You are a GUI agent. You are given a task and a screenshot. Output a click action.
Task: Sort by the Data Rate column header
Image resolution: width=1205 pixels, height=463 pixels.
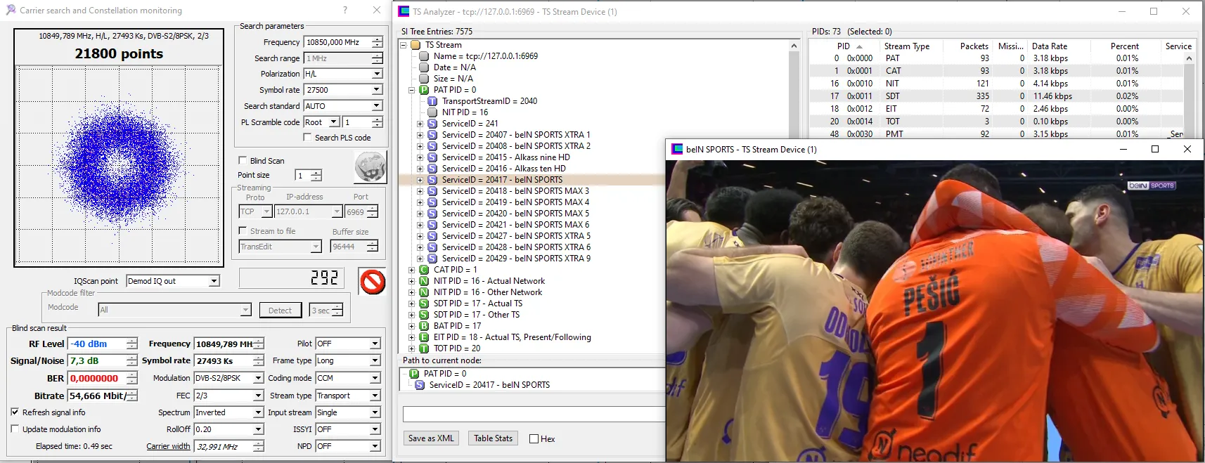click(x=1049, y=46)
